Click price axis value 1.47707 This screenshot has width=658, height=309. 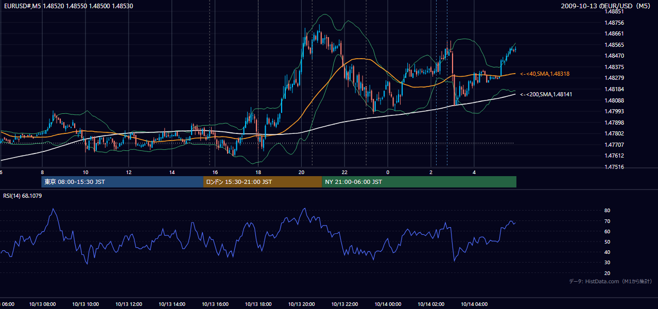(614, 145)
